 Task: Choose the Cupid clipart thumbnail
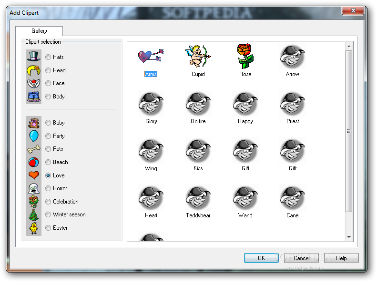click(x=198, y=56)
